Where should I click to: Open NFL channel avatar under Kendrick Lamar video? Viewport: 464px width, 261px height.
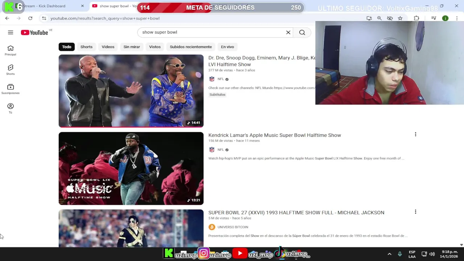tap(212, 150)
